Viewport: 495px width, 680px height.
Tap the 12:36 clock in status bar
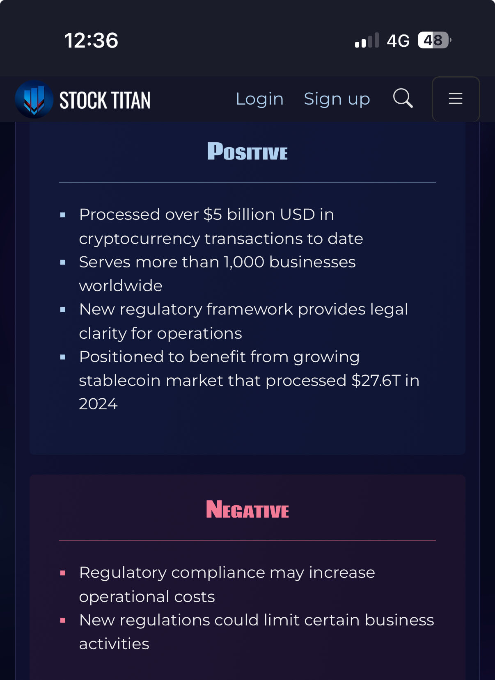pyautogui.click(x=91, y=41)
